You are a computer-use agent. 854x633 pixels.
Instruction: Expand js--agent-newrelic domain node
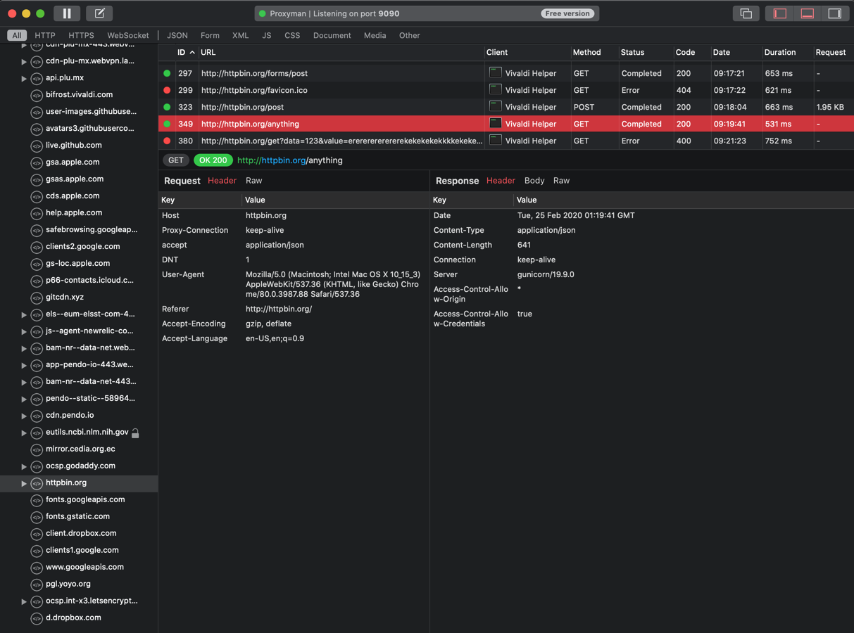tap(24, 331)
